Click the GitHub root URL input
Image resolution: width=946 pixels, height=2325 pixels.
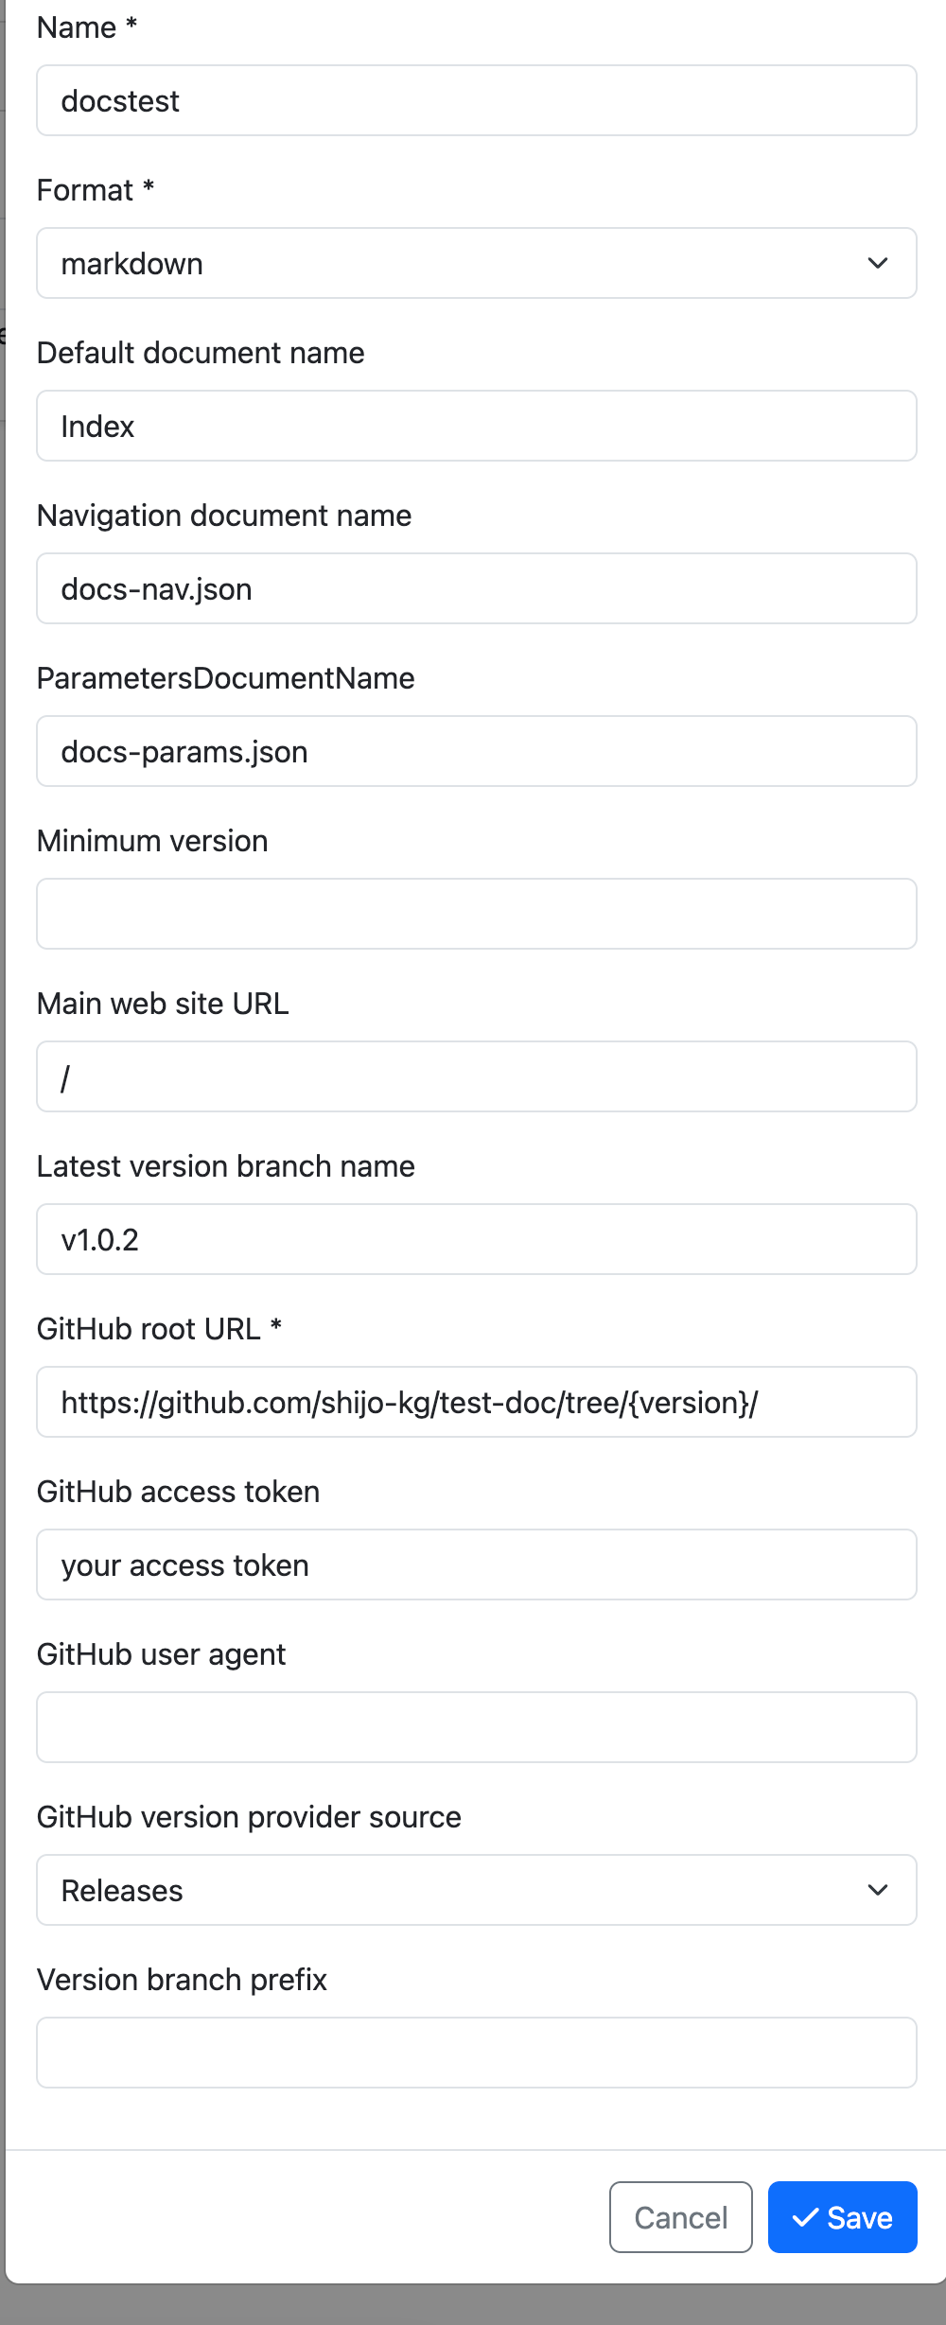[x=476, y=1402]
